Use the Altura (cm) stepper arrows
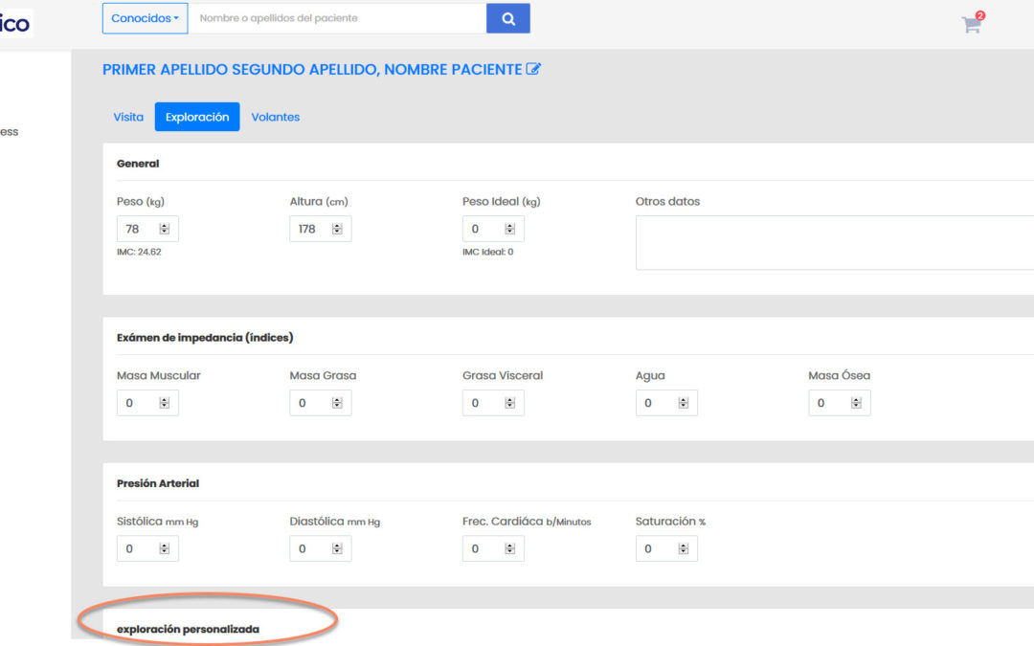 pos(337,229)
